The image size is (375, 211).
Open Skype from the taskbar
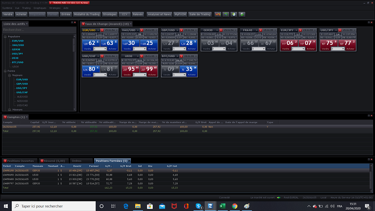[198, 206]
